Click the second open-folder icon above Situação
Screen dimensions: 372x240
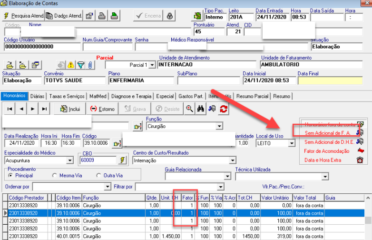(x=22, y=65)
